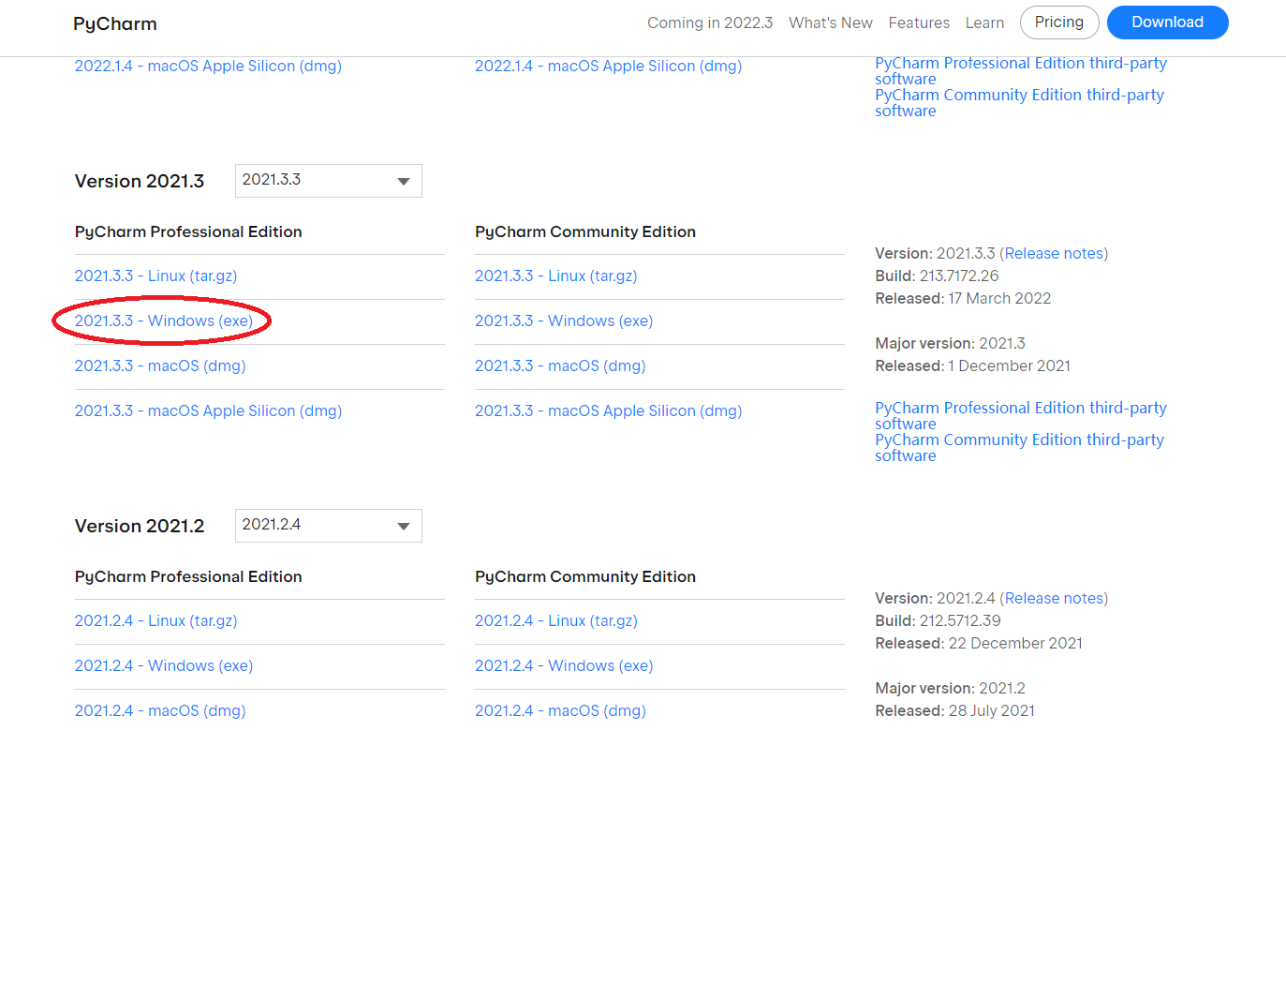Click Released: 22 December 2021 text

(979, 643)
